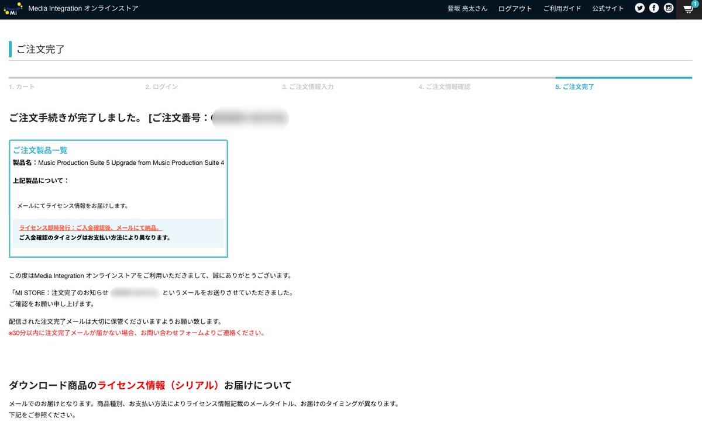This screenshot has width=702, height=432.
Task: Click the この度はMedia Integration thank-you sentence
Action: [150, 275]
